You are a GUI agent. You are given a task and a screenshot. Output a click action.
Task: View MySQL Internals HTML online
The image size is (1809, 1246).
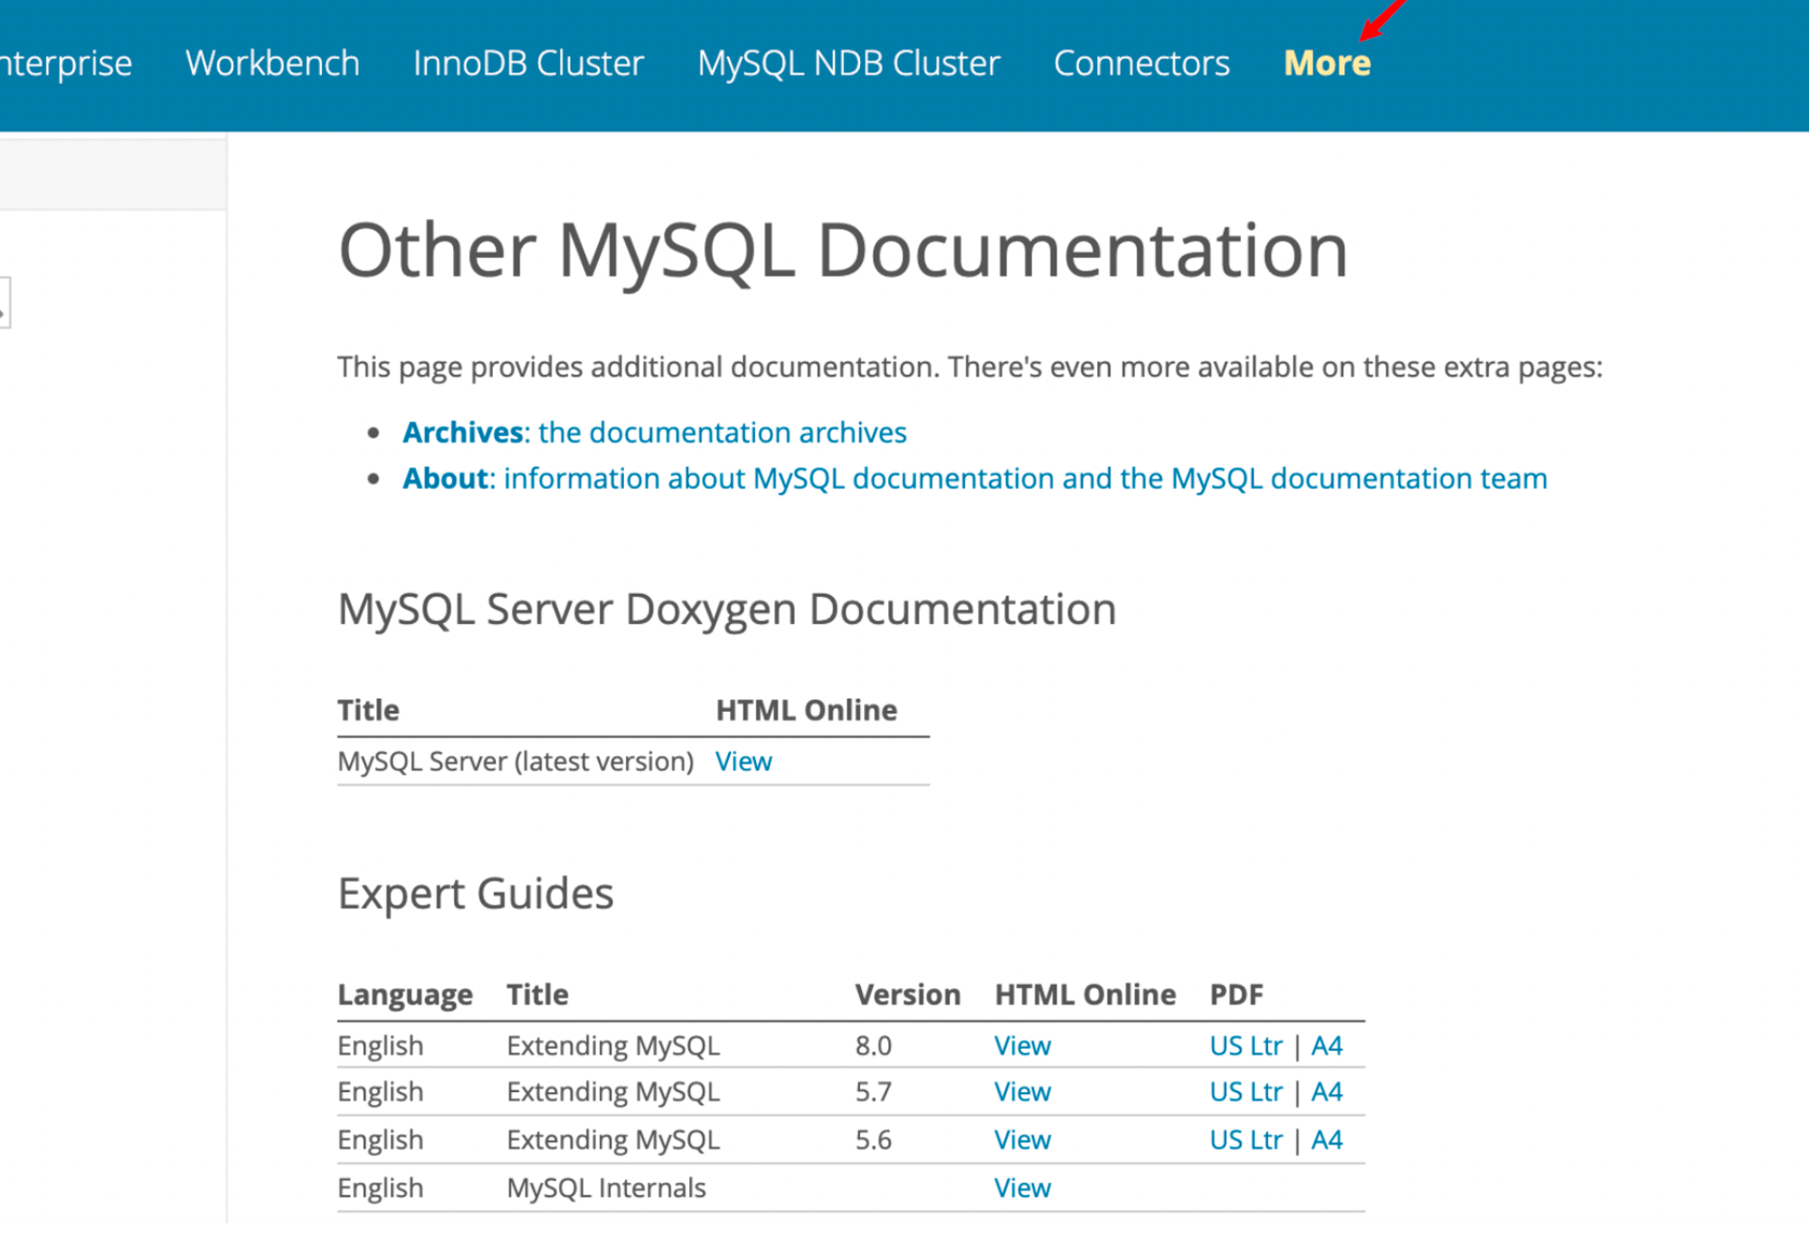pos(1022,1187)
